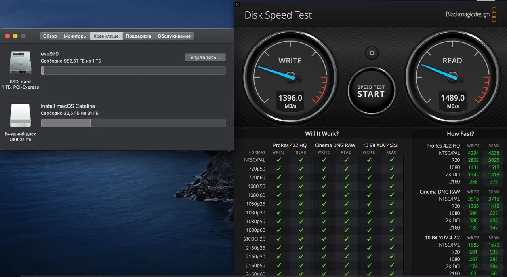Click the 'Will It Work?' heading

[322, 134]
